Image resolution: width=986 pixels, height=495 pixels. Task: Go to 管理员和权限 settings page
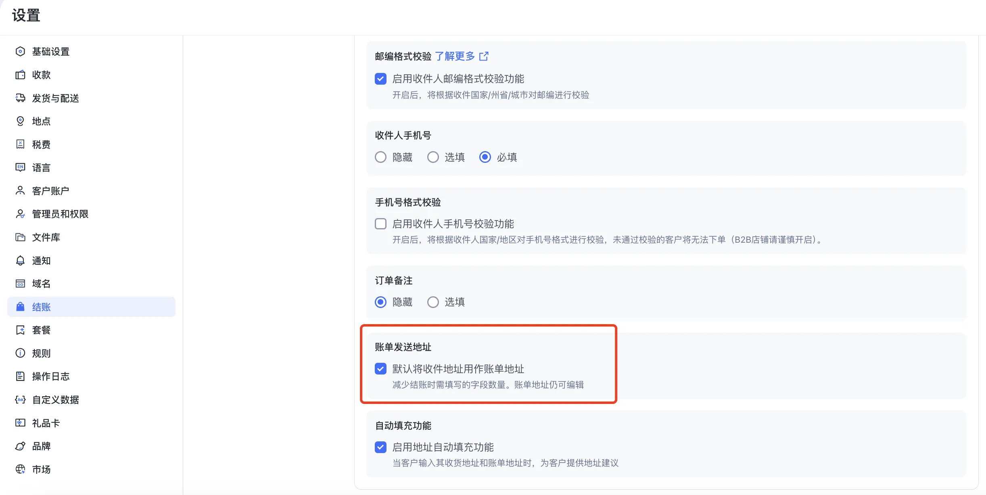[60, 214]
